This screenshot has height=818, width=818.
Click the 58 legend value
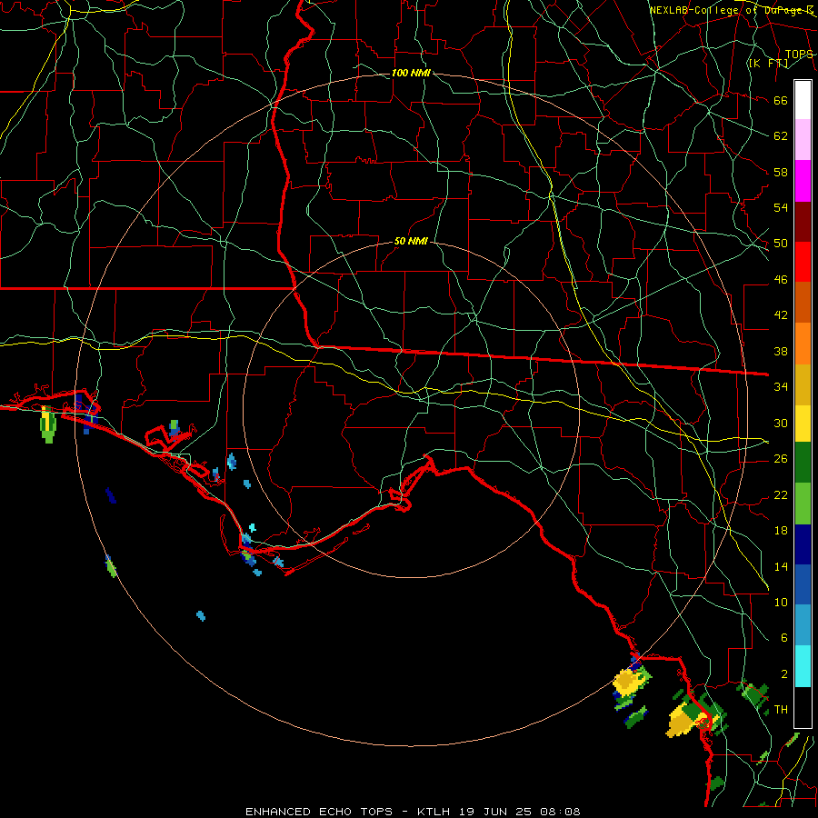tap(781, 172)
